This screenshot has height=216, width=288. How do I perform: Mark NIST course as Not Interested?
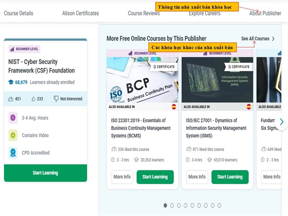68,99
